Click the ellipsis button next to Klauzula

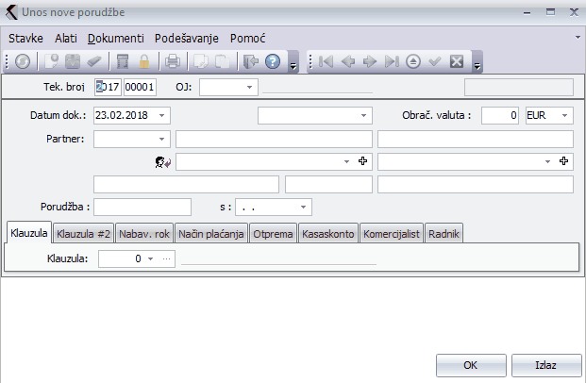click(167, 258)
